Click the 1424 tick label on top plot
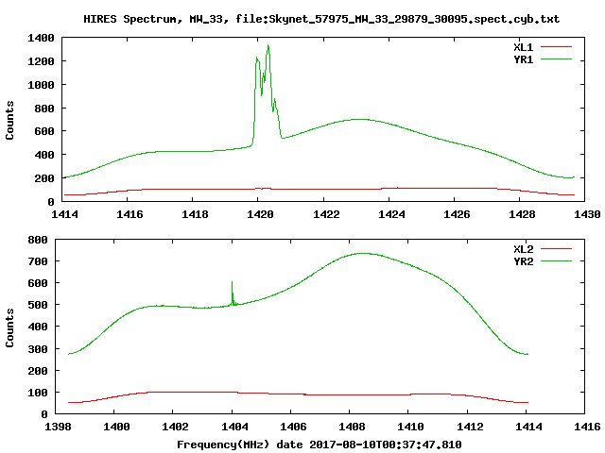This screenshot has height=453, width=605. pos(391,214)
